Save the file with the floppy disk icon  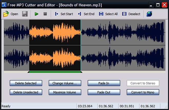tap(25, 14)
